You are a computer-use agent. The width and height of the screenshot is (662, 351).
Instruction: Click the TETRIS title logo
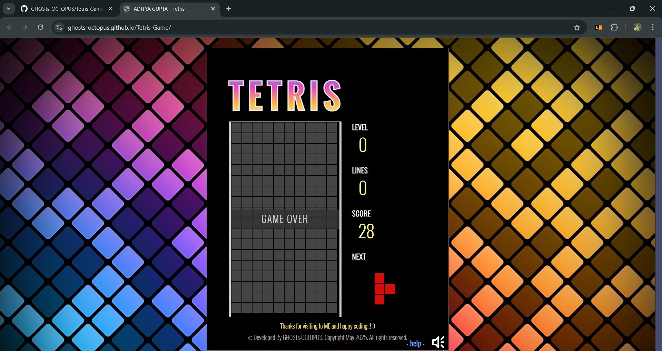(285, 96)
